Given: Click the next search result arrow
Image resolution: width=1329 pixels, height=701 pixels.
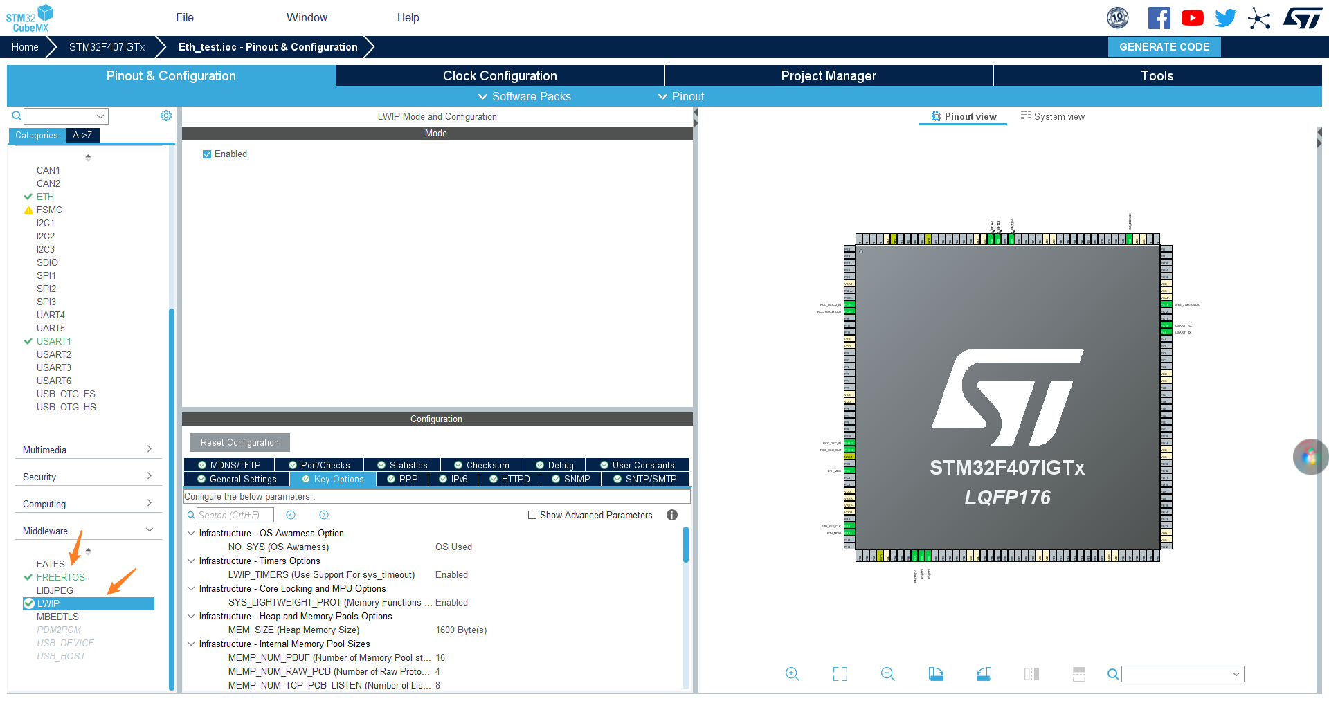Looking at the screenshot, I should pyautogui.click(x=324, y=515).
